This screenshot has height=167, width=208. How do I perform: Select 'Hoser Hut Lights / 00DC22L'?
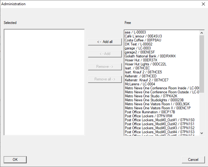pos(145,64)
